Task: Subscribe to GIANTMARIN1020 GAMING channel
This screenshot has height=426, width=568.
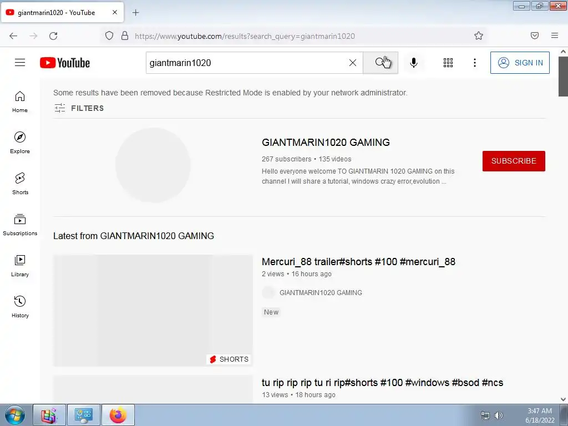Action: [x=514, y=161]
